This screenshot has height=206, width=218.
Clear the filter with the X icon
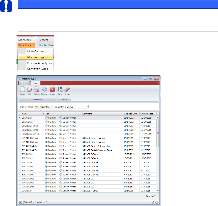click(x=157, y=202)
